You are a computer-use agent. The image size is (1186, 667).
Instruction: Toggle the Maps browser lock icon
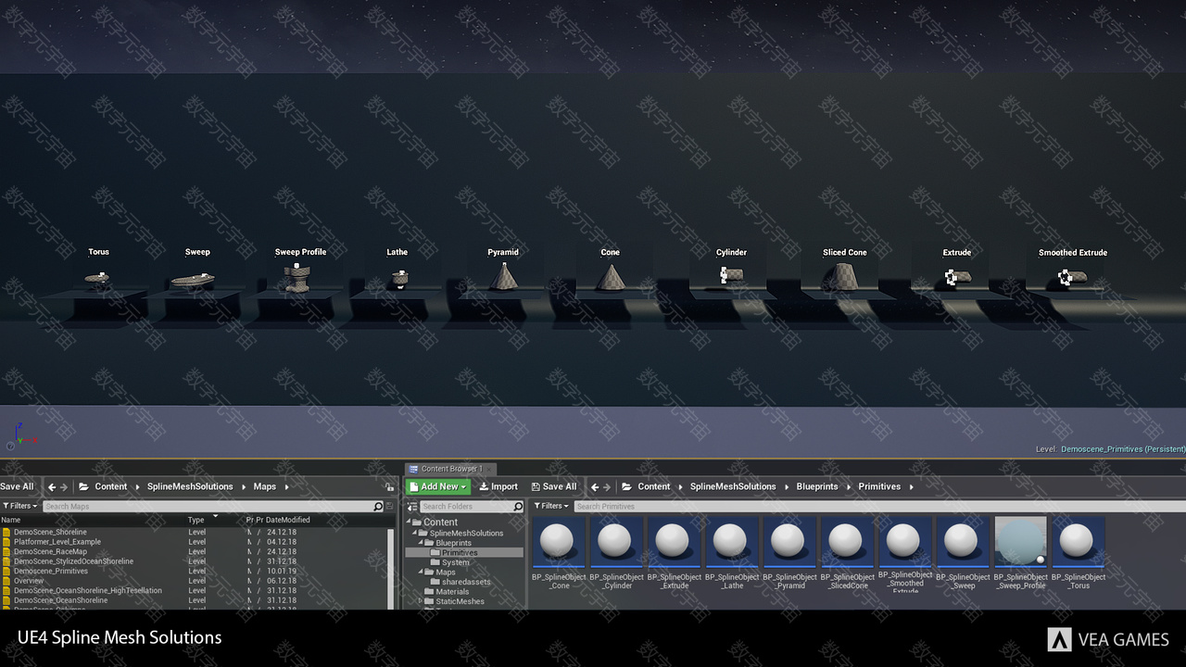point(389,487)
